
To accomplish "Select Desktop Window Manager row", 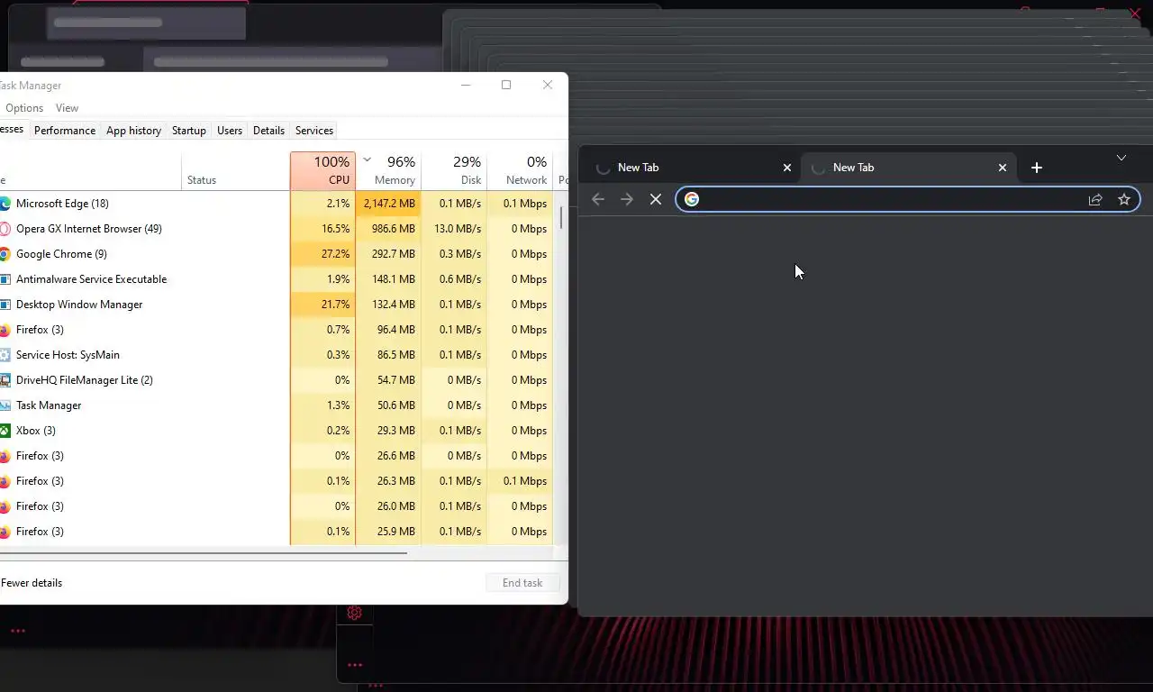I will tap(276, 305).
